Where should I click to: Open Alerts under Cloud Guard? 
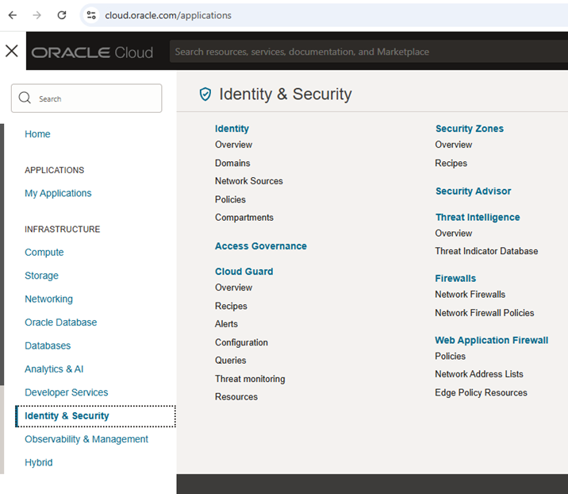point(226,324)
